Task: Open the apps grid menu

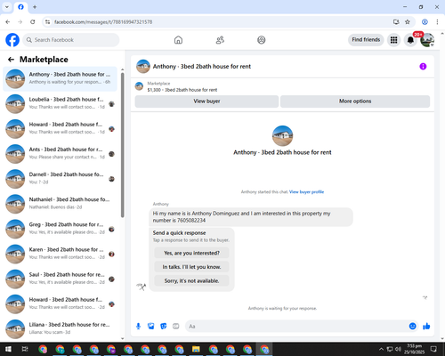Action: pyautogui.click(x=393, y=40)
